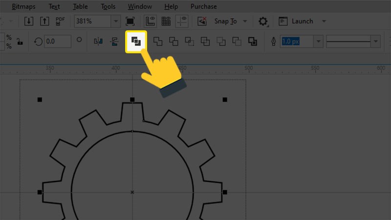The image size is (391, 220).
Task: Expand the outline width dropdown arrow
Action: click(319, 42)
